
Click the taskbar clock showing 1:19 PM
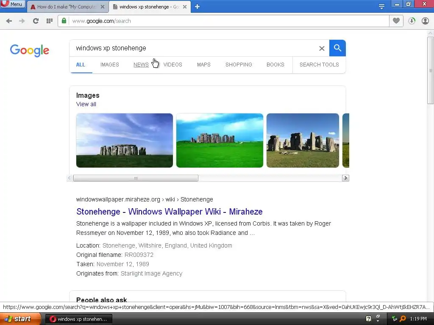[418, 319]
